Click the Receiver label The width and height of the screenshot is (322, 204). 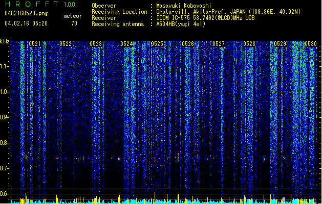tap(104, 18)
